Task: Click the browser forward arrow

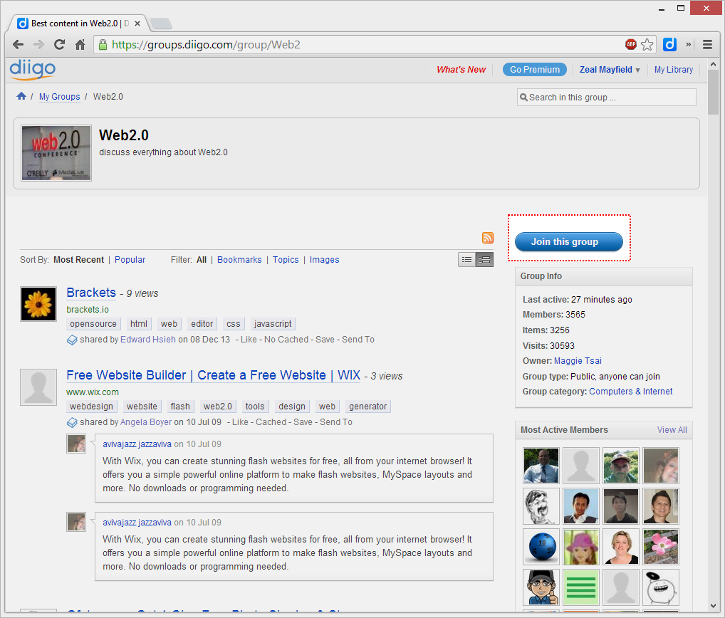Action: click(39, 44)
